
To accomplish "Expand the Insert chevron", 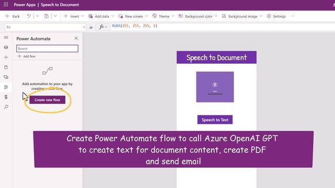I will coord(83,16).
